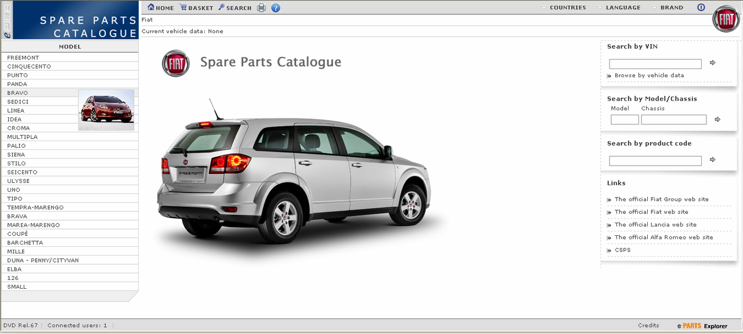Image resolution: width=743 pixels, height=334 pixels.
Task: Click the product code input field
Action: 655,160
